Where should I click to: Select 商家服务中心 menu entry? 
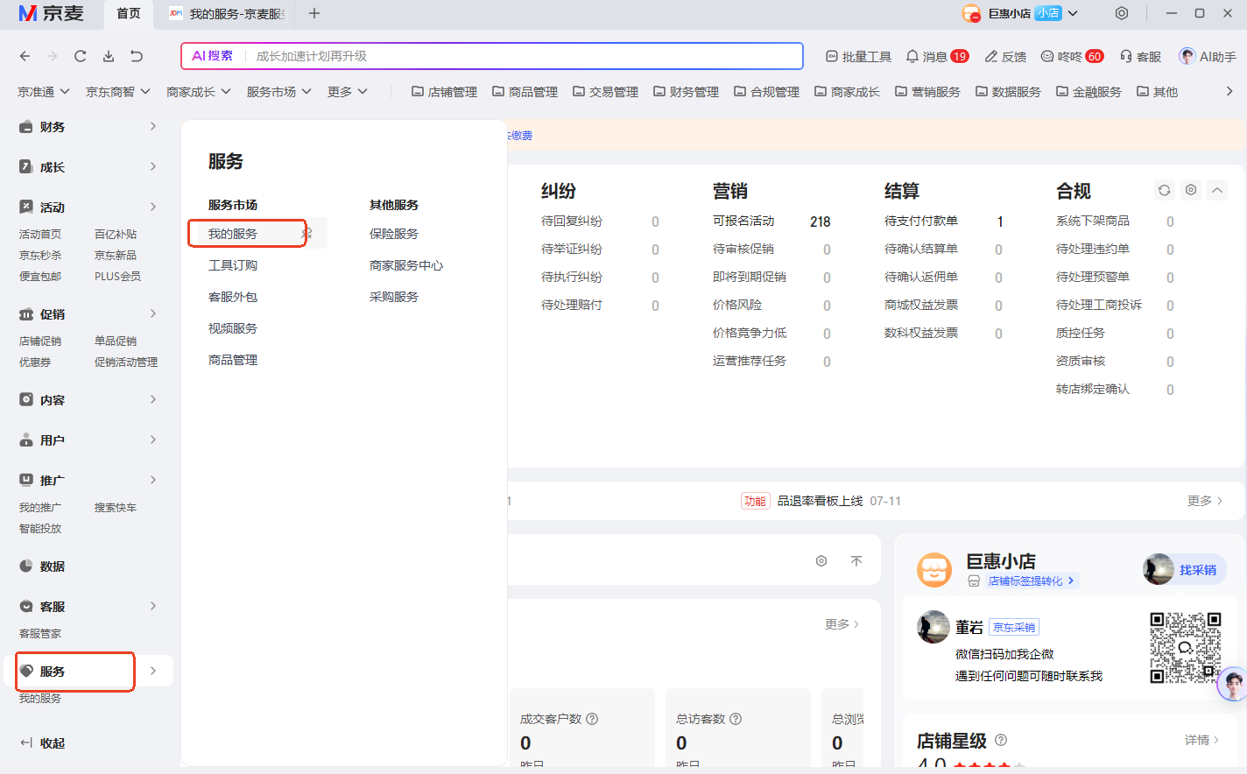point(406,265)
